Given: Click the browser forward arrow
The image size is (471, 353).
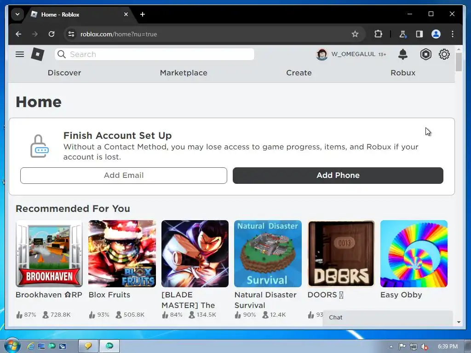Looking at the screenshot, I should click(35, 34).
